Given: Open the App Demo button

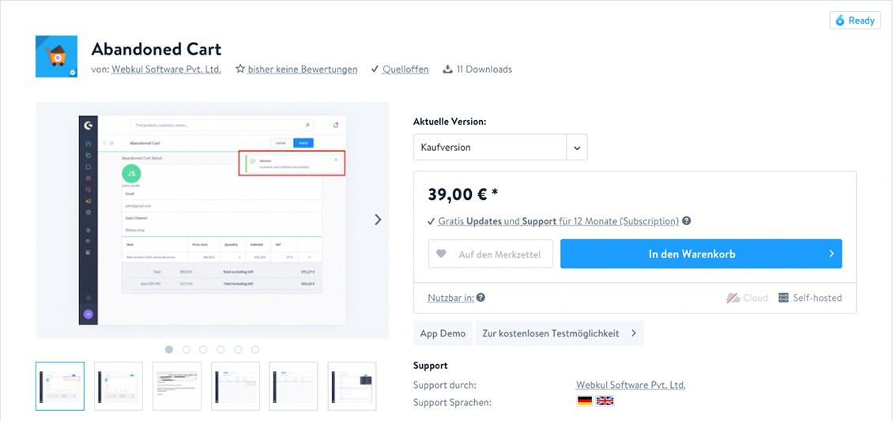Looking at the screenshot, I should tap(443, 333).
